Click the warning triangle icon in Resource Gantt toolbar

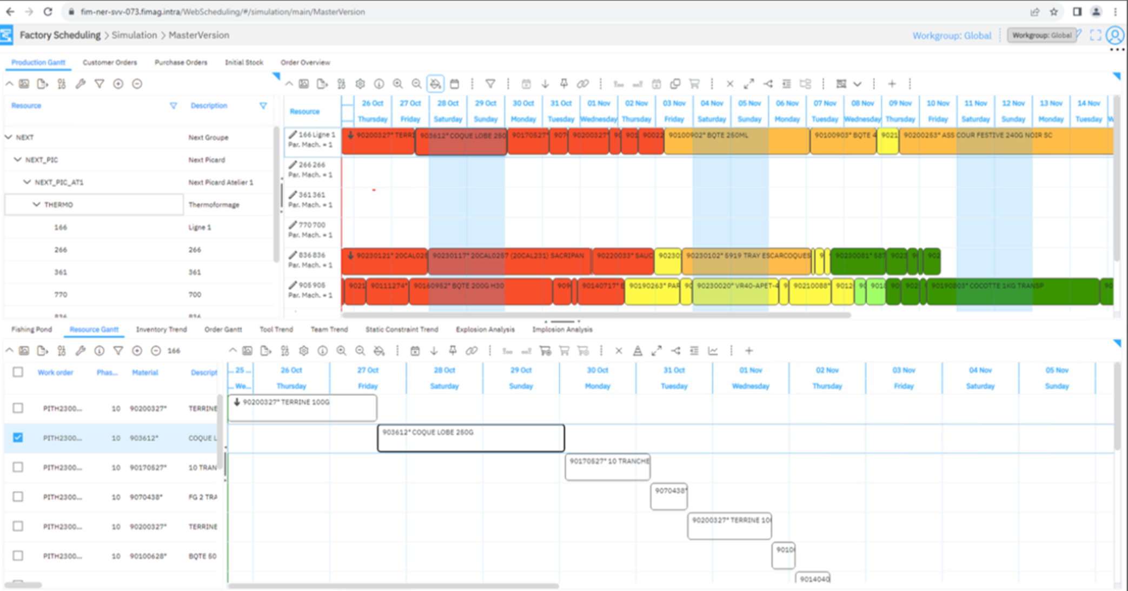[638, 351]
